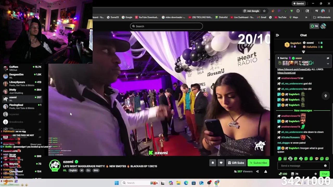Viewport: 333px width, 187px height.
Task: Toggle follow with the heart button
Action: pyautogui.click(x=221, y=163)
